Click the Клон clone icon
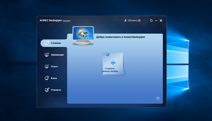 (47, 78)
